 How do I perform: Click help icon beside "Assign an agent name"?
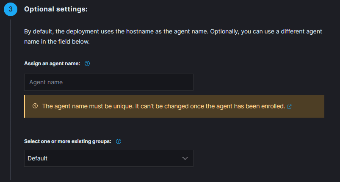click(87, 63)
